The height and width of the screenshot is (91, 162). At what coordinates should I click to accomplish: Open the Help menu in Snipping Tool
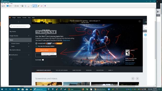click(11, 3)
